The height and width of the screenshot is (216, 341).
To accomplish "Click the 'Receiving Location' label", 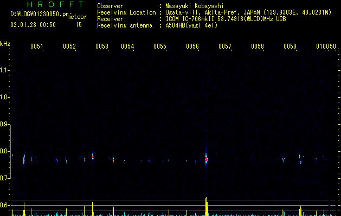I will 126,12.
